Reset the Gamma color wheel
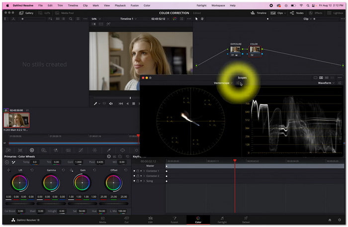Viewport: 348px width, 227px height. click(63, 170)
